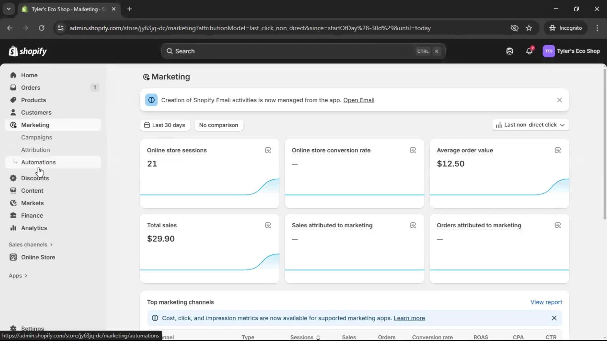Viewport: 607px width, 341px height.
Task: Sort by Sessions column
Action: (305, 337)
